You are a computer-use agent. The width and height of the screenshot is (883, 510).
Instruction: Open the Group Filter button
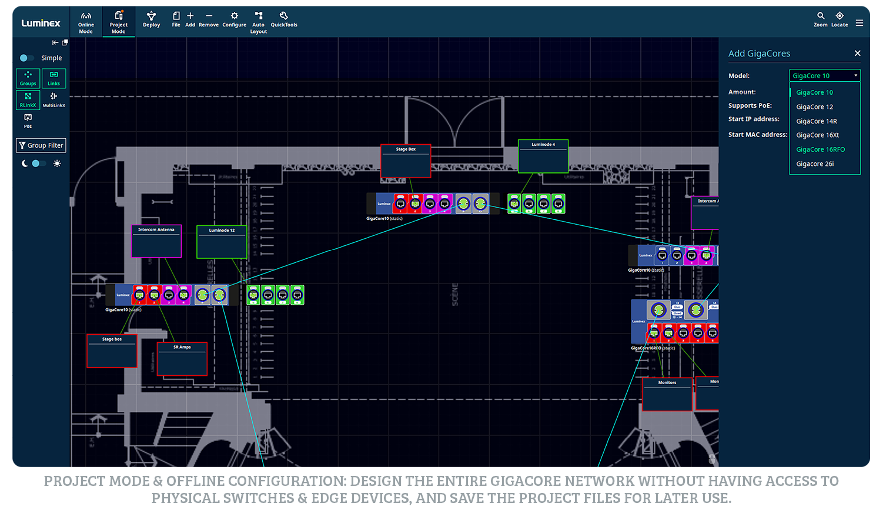pos(41,145)
